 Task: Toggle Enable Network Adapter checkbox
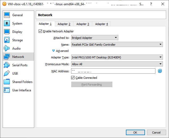40,31
